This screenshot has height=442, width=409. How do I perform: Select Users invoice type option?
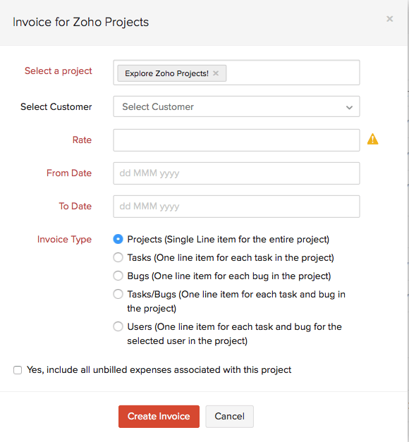118,326
